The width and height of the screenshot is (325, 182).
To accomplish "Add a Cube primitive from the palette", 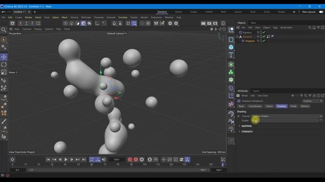I will [231, 47].
